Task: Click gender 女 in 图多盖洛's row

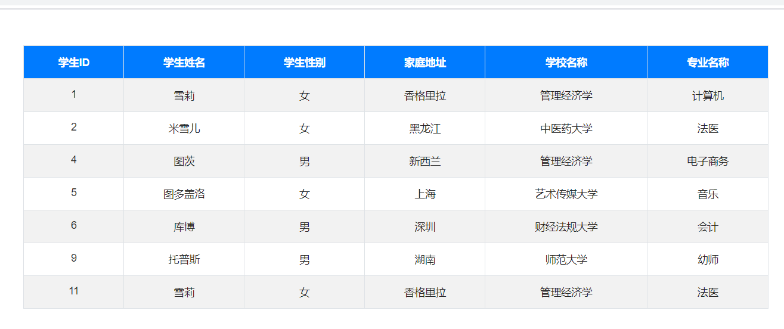Action: click(305, 194)
